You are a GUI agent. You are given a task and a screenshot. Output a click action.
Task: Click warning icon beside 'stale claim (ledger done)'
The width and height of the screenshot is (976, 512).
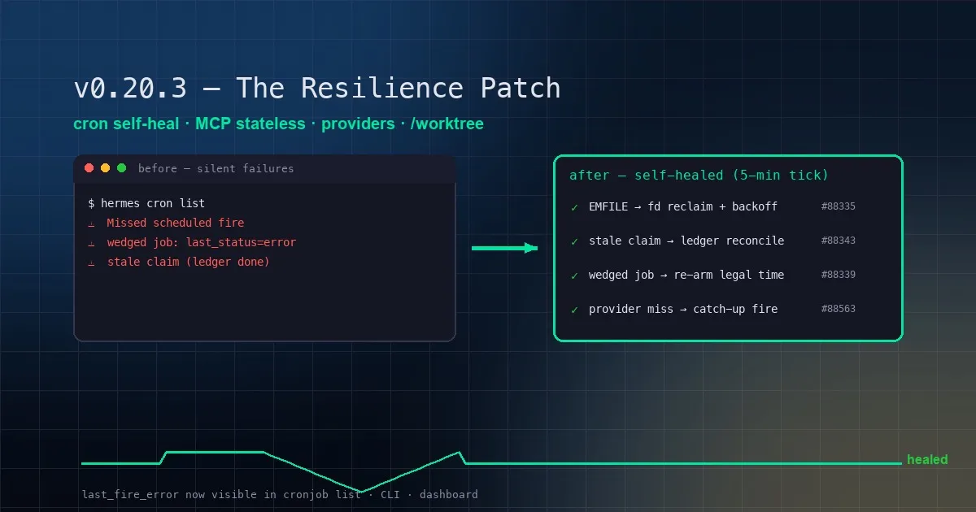[91, 262]
